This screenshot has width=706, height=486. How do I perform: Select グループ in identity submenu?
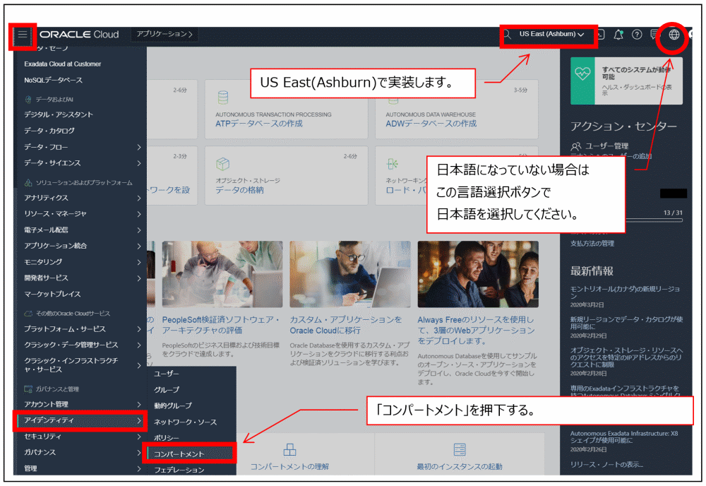[166, 390]
